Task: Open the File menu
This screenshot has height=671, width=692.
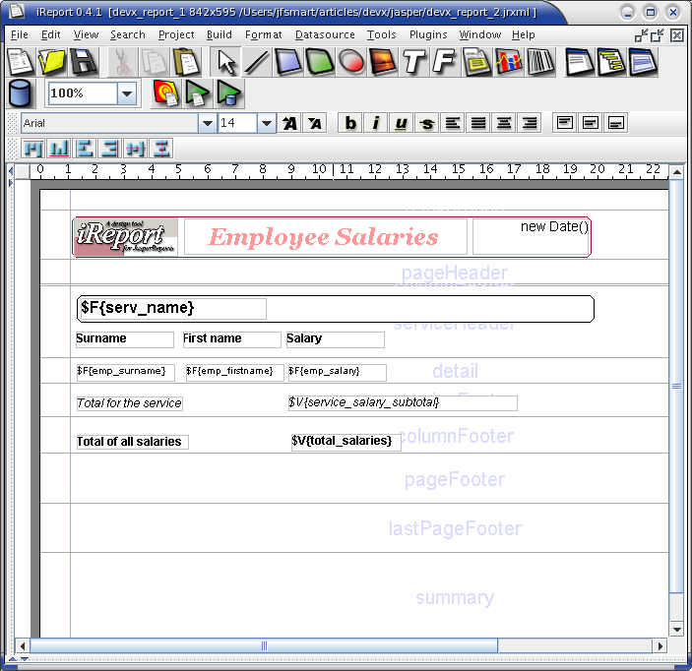Action: point(19,34)
